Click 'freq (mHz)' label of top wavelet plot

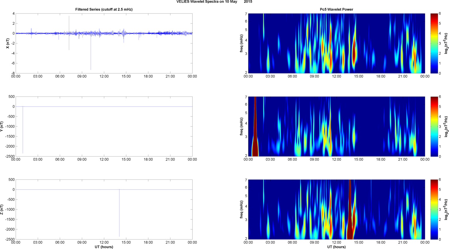[x=241, y=43]
